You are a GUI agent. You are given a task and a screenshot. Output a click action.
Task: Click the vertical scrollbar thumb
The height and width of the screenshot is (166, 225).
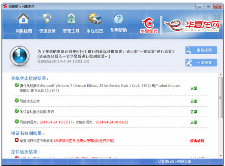click(220, 98)
